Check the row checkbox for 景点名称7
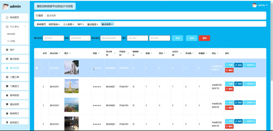This screenshot has width=273, height=131. tap(37, 87)
